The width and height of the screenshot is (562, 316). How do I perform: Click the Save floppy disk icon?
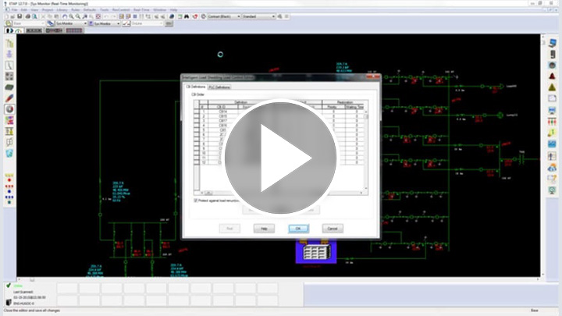click(20, 16)
